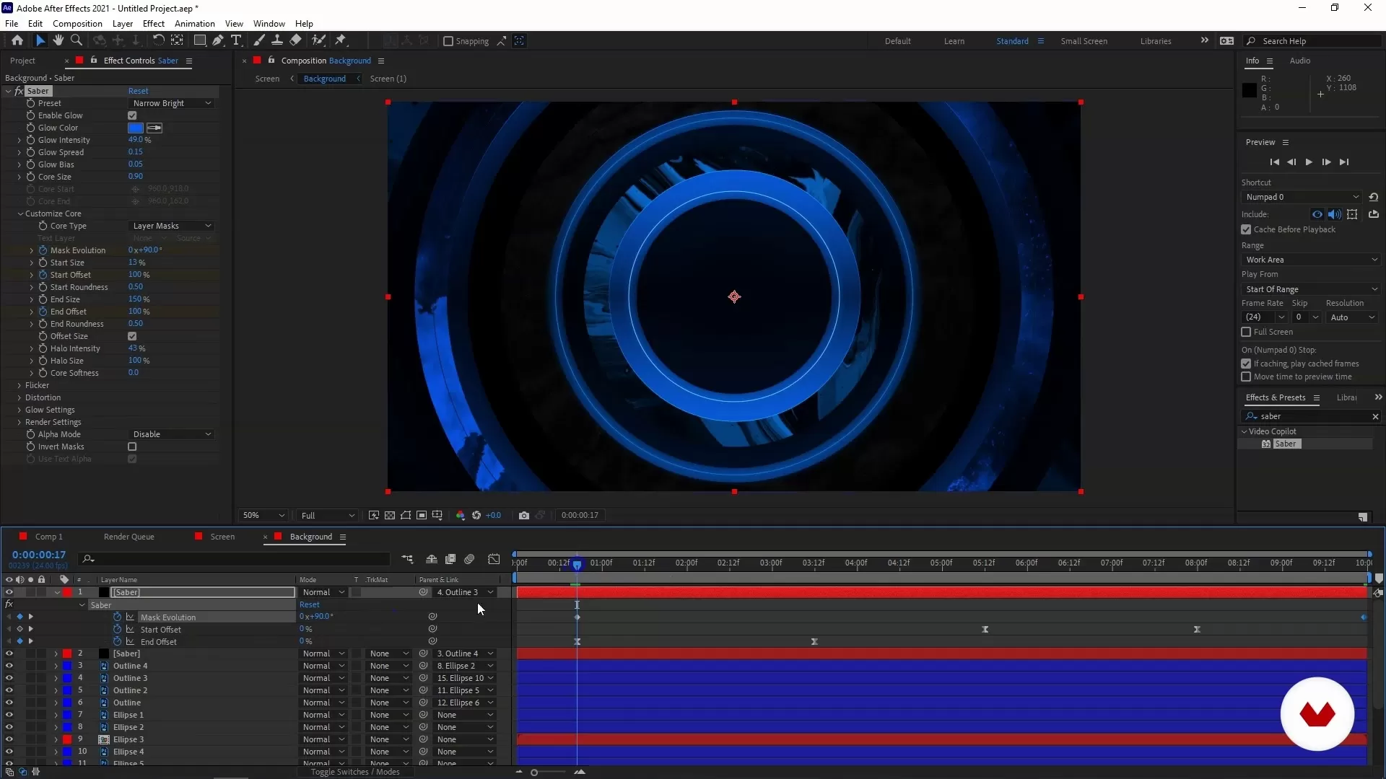The height and width of the screenshot is (779, 1386).
Task: Select the Zoom tool
Action: point(77,40)
